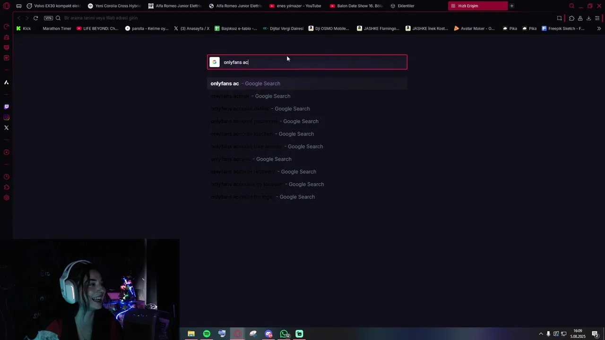Open the clock showing 16:09
The height and width of the screenshot is (340, 605).
pos(578,334)
